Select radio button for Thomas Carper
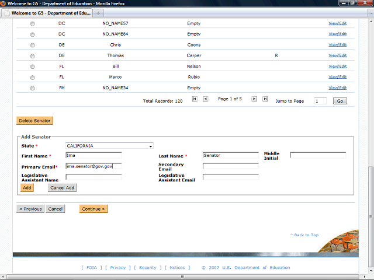The image size is (374, 280). [32, 56]
